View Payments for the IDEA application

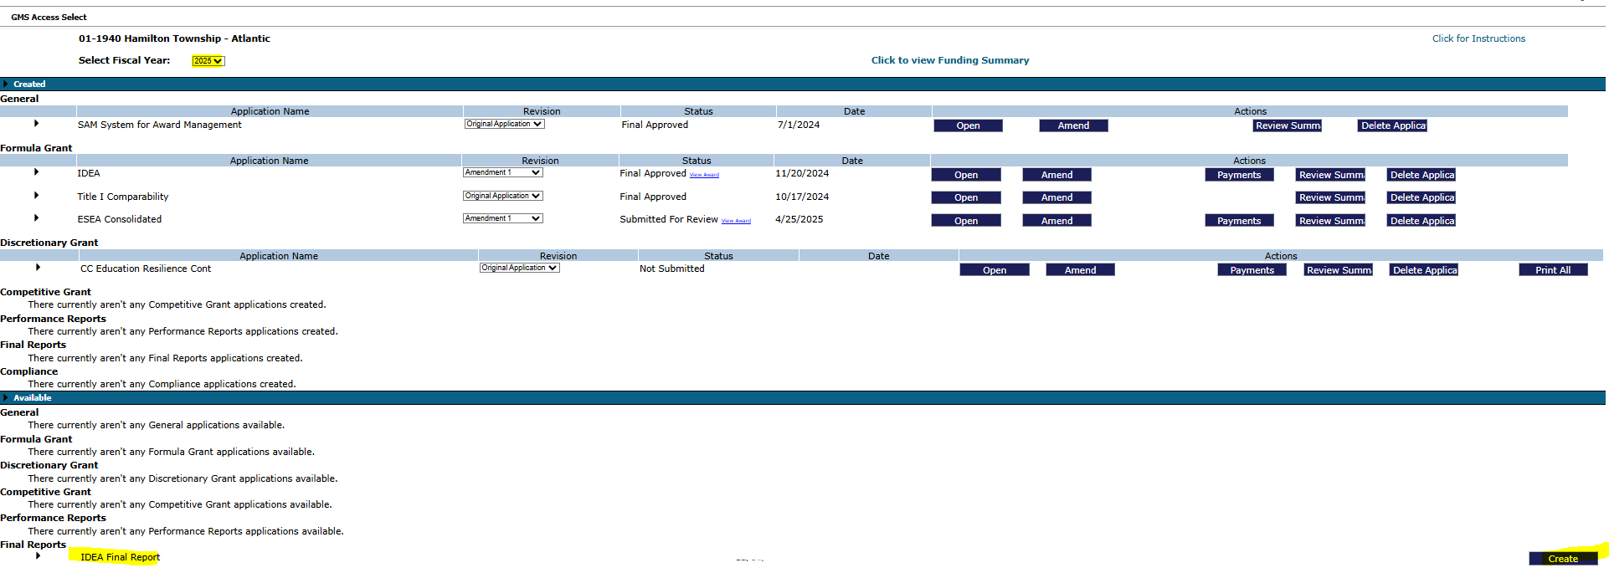[x=1239, y=175]
